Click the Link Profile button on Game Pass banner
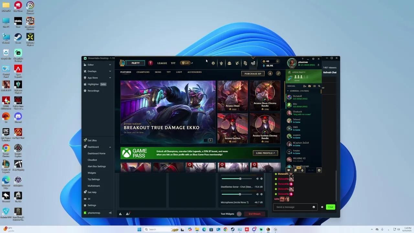This screenshot has width=414, height=233. pyautogui.click(x=265, y=153)
